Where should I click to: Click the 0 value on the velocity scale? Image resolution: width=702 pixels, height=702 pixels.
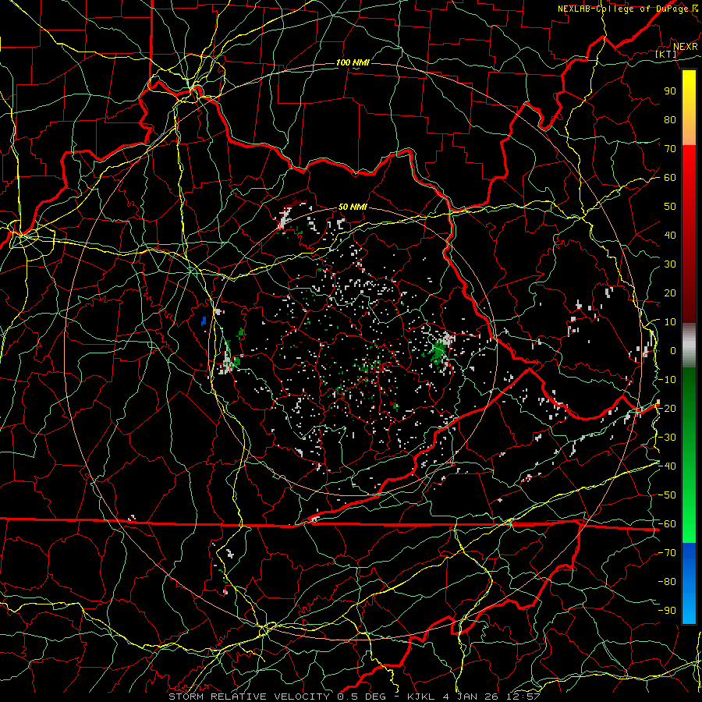(673, 350)
